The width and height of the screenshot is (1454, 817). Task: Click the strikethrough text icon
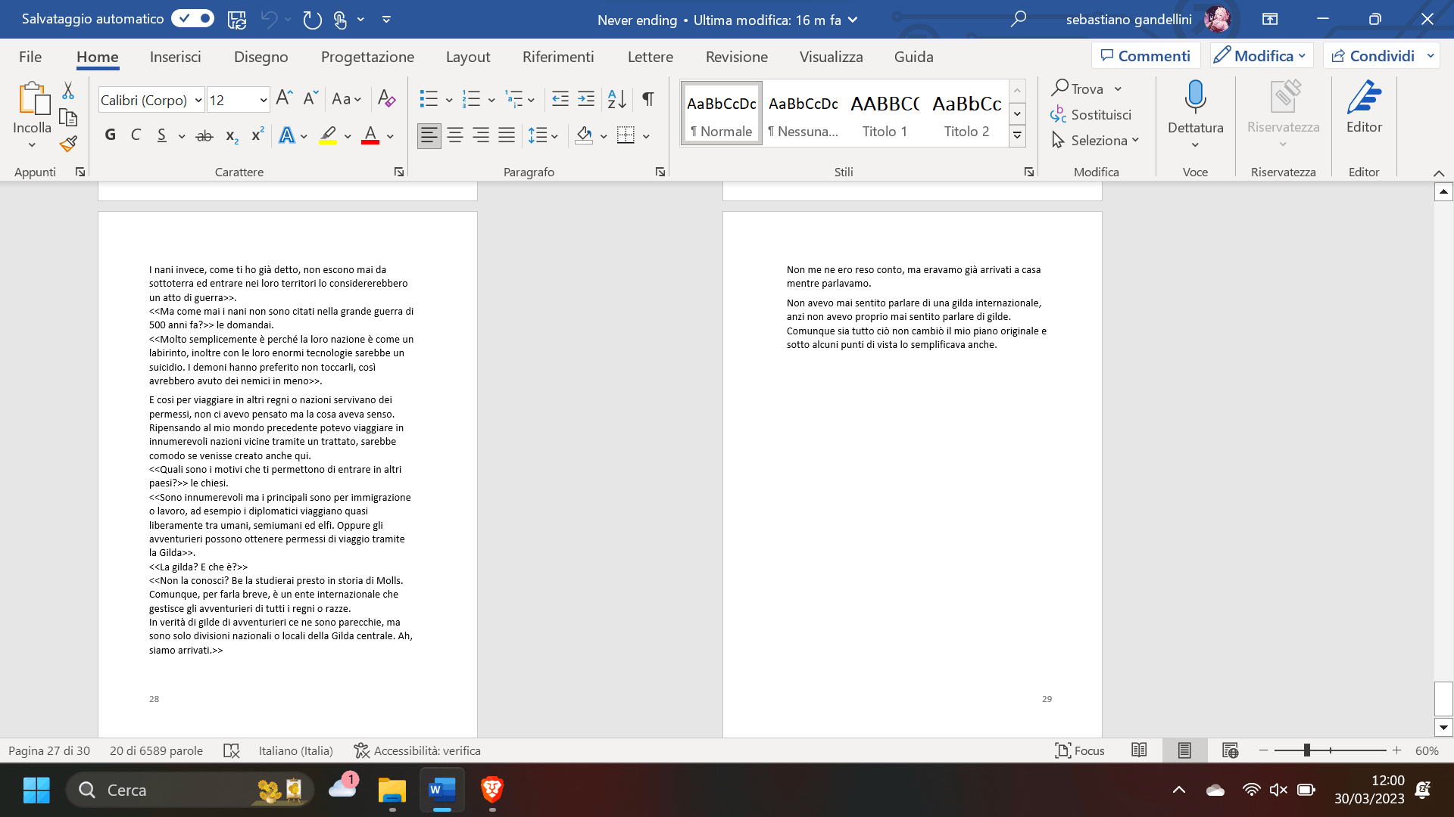point(204,136)
